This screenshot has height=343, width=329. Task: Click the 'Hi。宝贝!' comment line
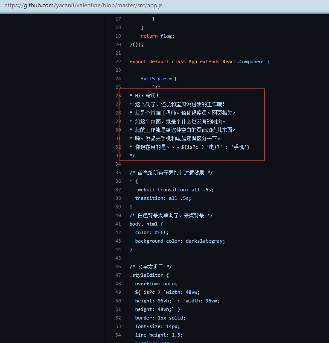[x=144, y=96]
